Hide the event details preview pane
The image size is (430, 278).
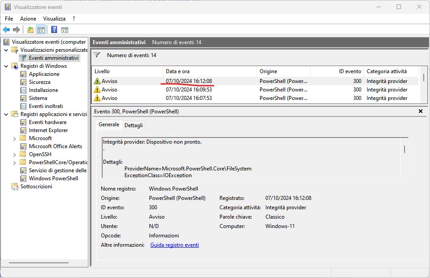[420, 111]
